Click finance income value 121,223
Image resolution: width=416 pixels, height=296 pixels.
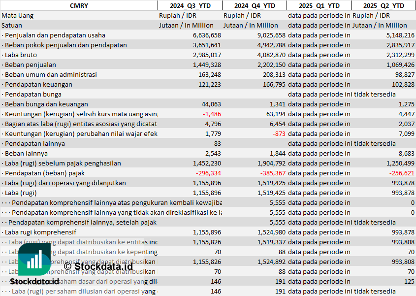[x=210, y=84]
